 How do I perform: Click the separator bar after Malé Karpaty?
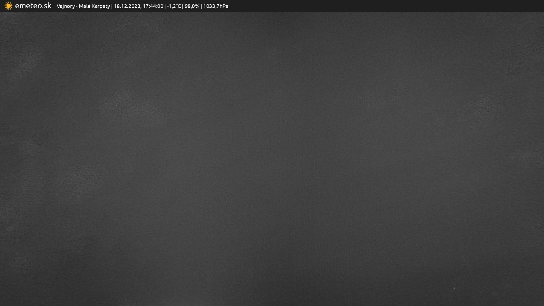click(112, 6)
